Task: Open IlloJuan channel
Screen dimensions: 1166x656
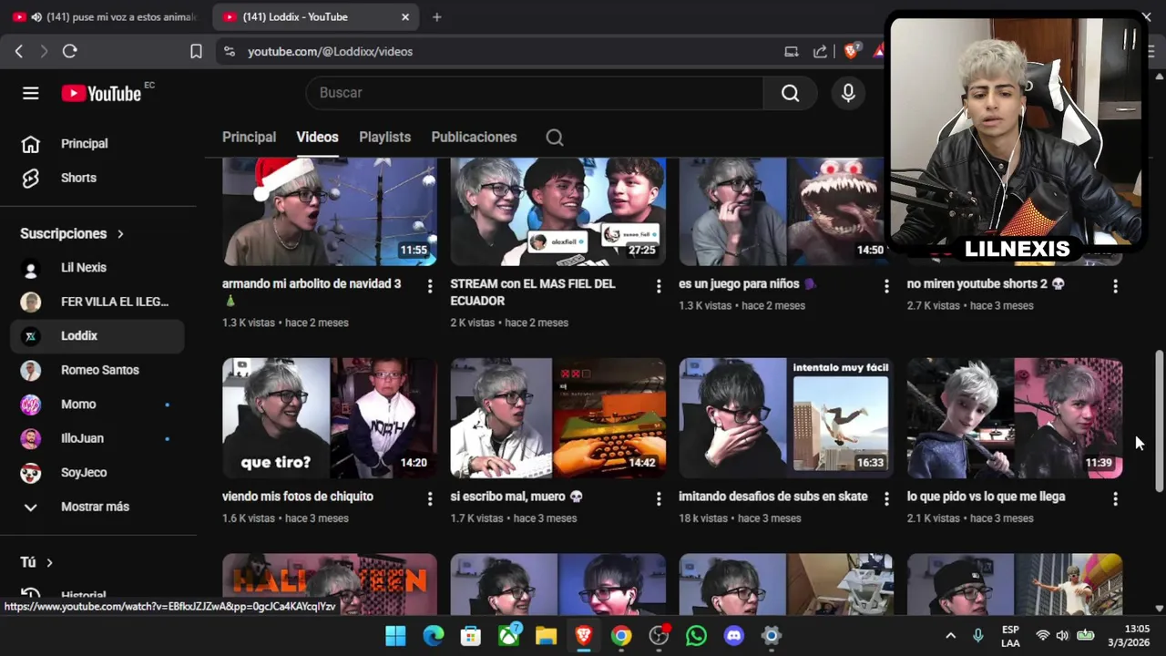Action: point(97,438)
